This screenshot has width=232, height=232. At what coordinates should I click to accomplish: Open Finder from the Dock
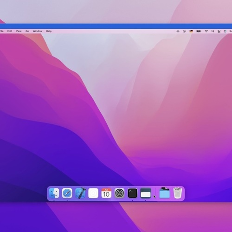[54, 193]
